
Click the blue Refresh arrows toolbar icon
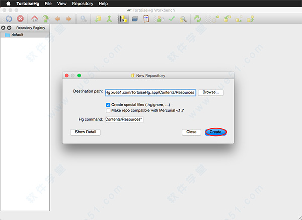click(x=9, y=19)
